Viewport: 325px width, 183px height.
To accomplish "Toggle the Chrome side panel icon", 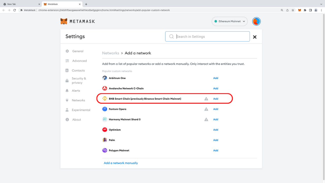I will point(310,10).
